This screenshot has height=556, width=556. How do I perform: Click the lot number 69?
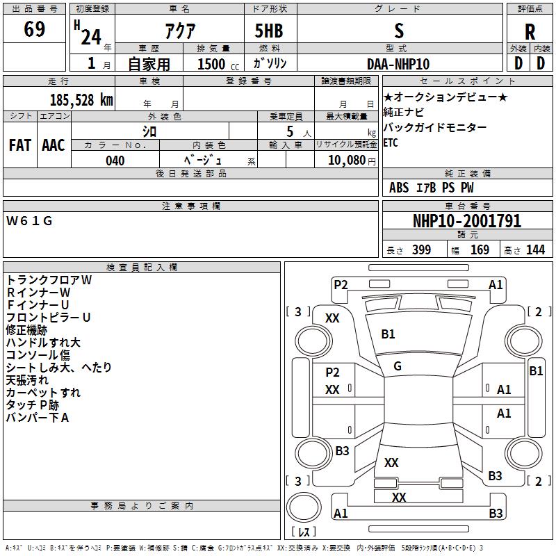click(34, 29)
